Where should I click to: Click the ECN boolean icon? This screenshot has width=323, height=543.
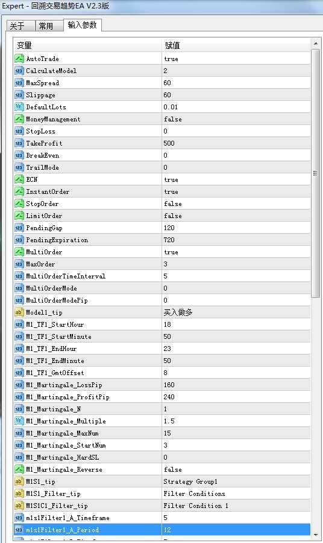[19, 179]
